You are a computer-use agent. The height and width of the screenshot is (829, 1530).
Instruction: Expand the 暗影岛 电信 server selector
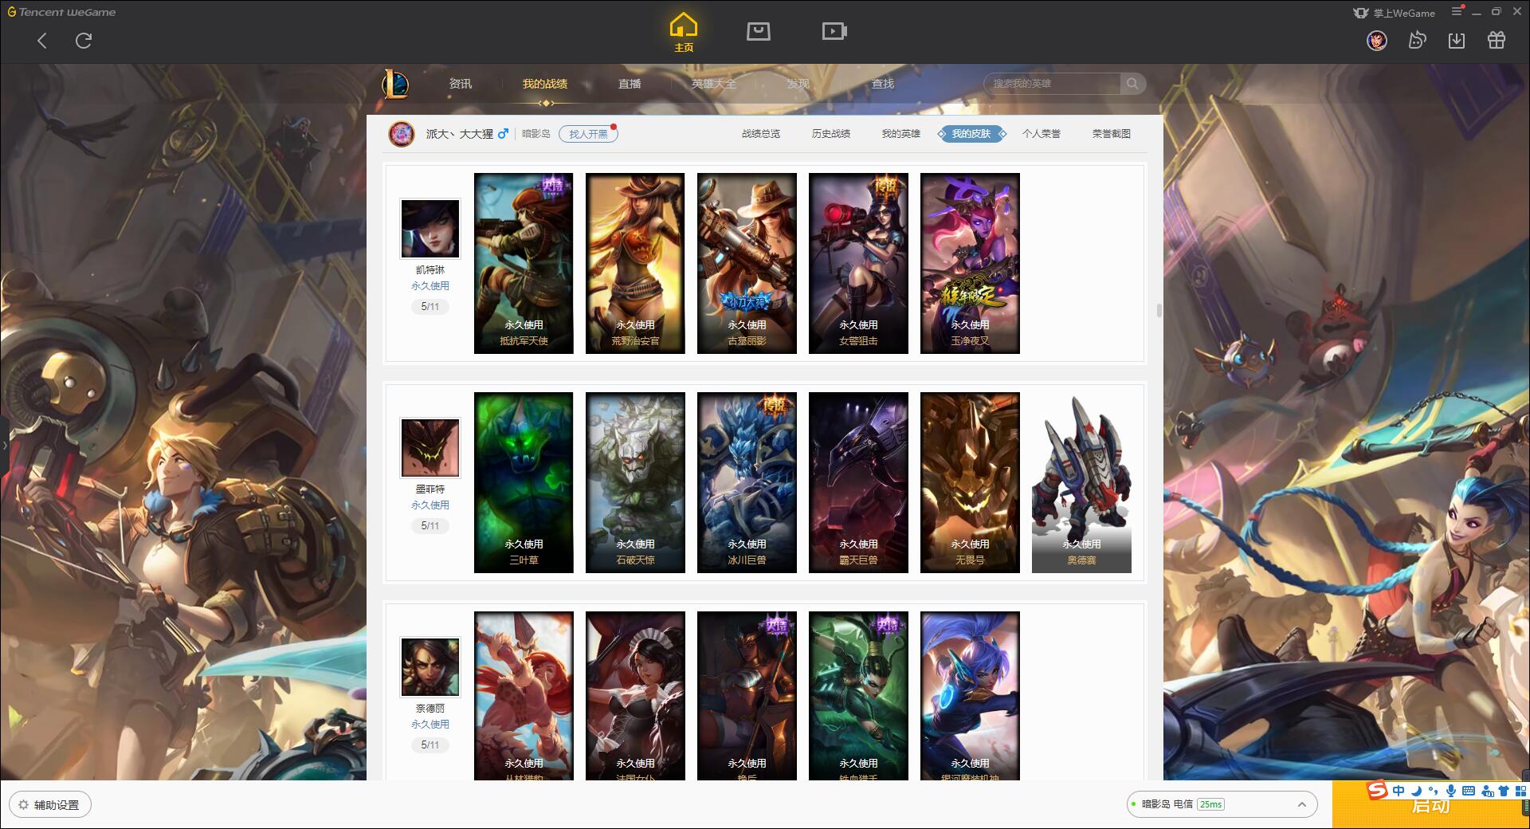1221,804
